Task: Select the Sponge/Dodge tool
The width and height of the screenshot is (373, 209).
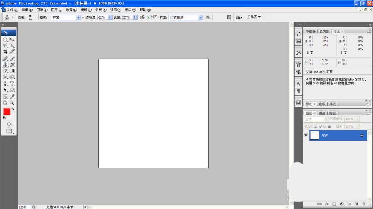Action: click(x=12, y=77)
